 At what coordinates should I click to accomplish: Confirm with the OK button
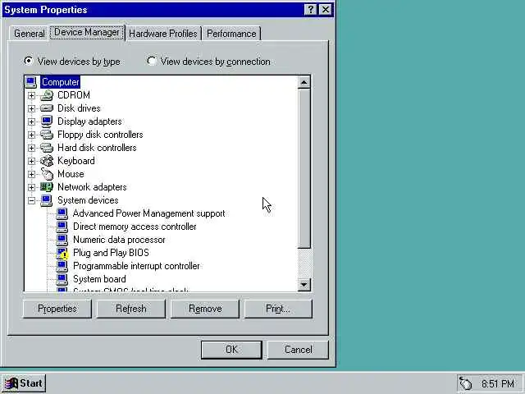click(231, 350)
